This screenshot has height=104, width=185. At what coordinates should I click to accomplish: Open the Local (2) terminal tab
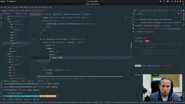pyautogui.click(x=31, y=81)
